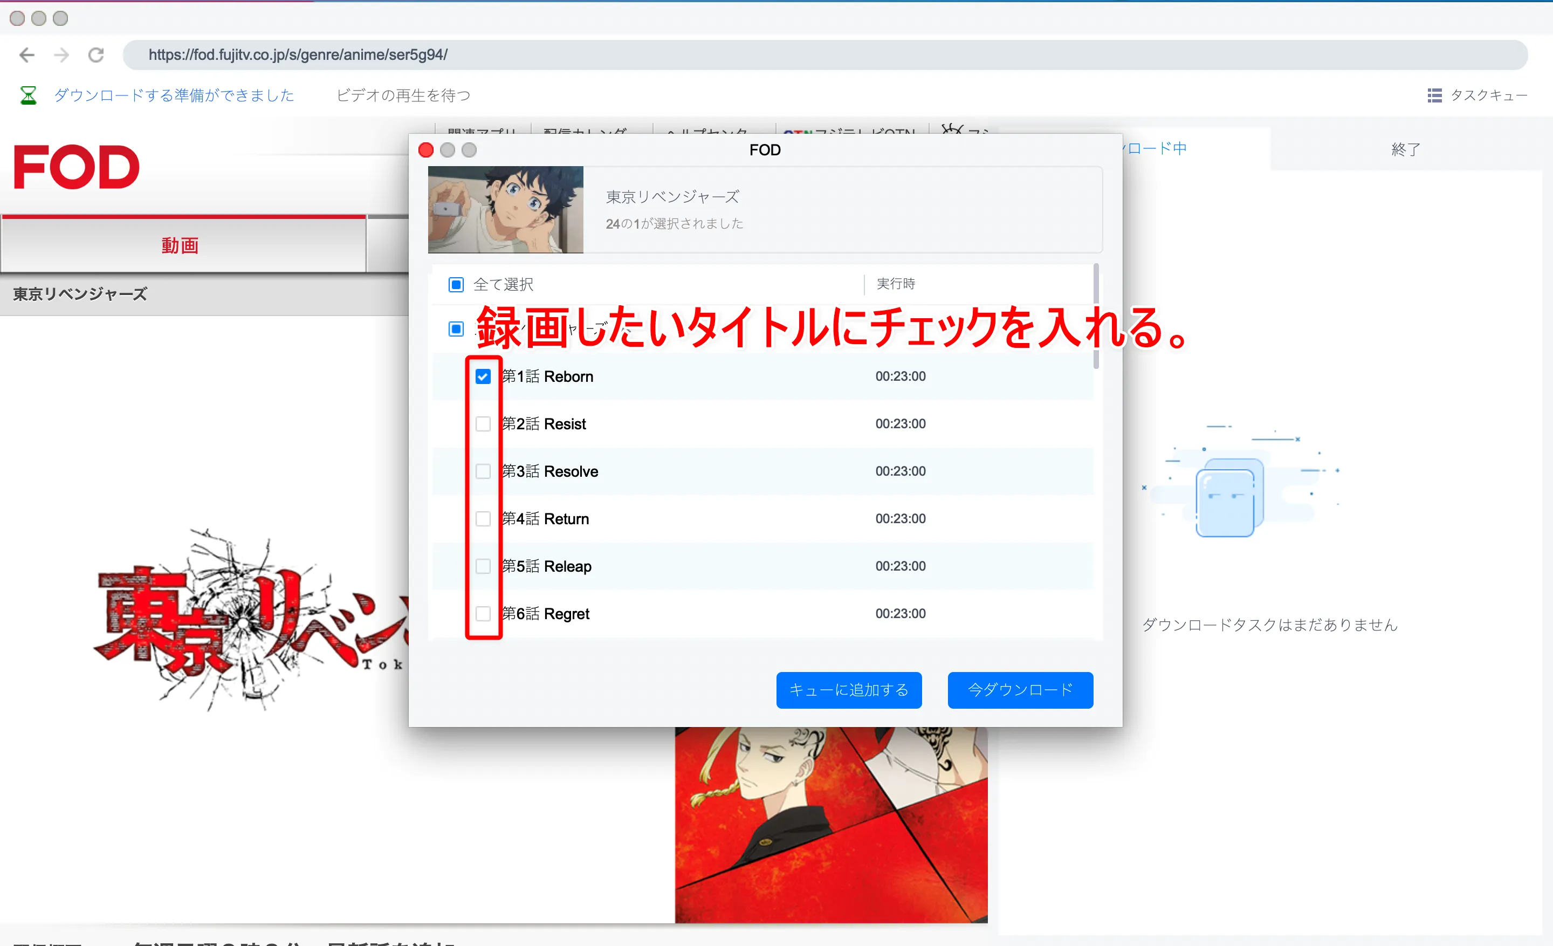
Task: Click the 実行時 column header
Action: 896,284
